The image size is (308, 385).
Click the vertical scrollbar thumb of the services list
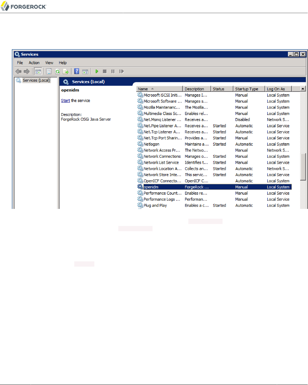(303, 167)
